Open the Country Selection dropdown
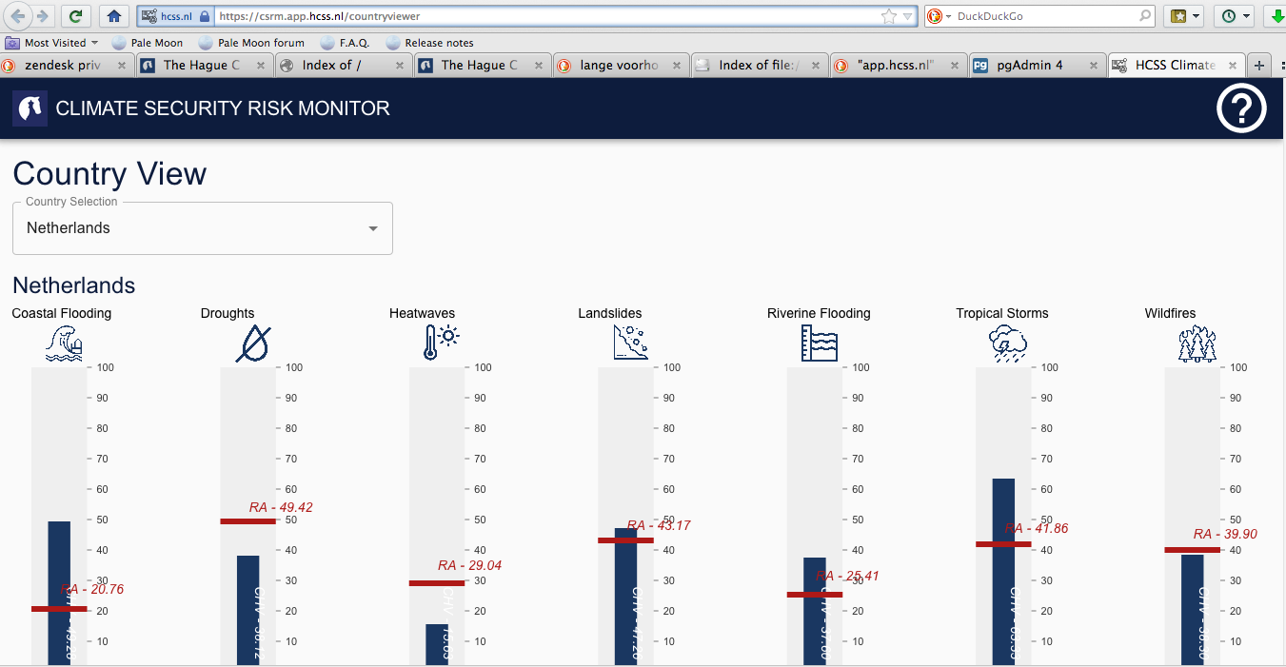Image resolution: width=1286 pixels, height=667 pixels. (x=202, y=228)
